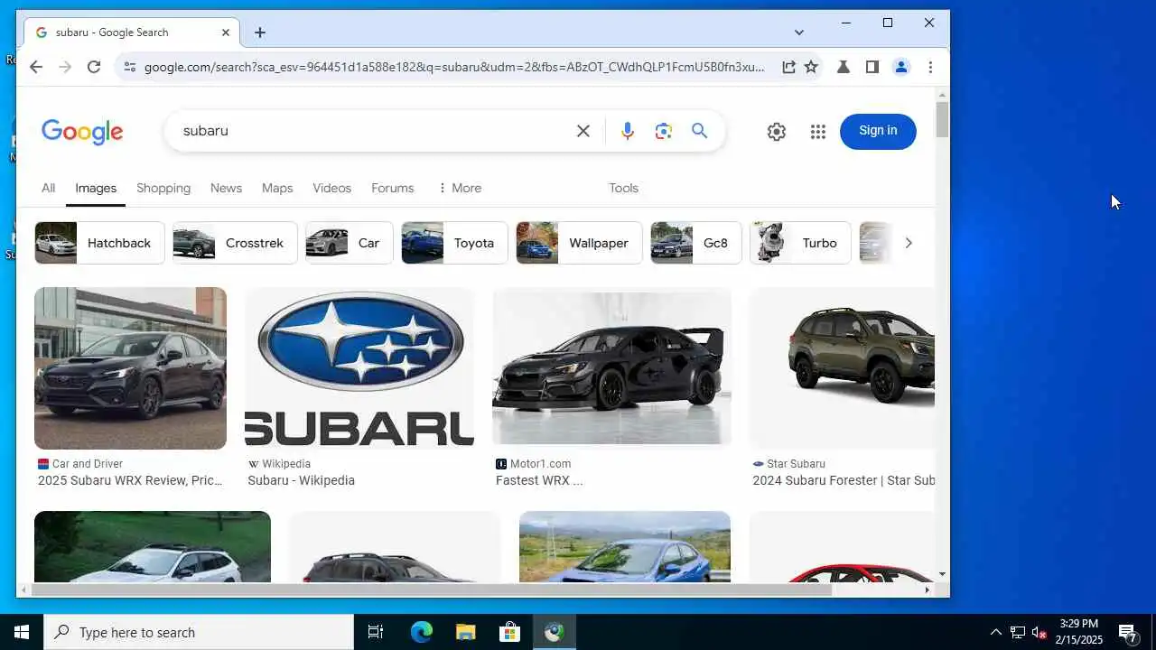The height and width of the screenshot is (650, 1156).
Task: Filter images by Crosstrek chip
Action: tap(235, 243)
